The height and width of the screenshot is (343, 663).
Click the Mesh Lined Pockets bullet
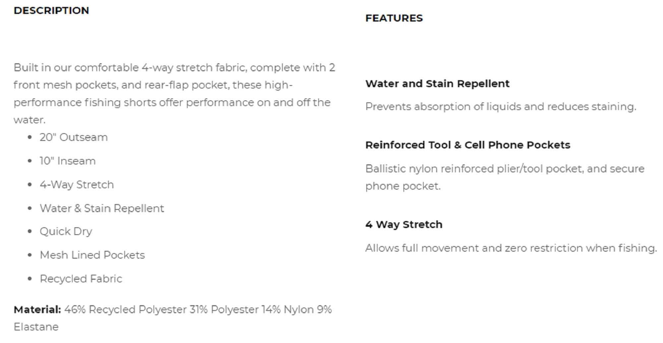pyautogui.click(x=92, y=255)
